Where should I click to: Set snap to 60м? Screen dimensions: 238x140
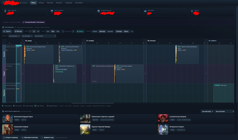click(x=58, y=31)
